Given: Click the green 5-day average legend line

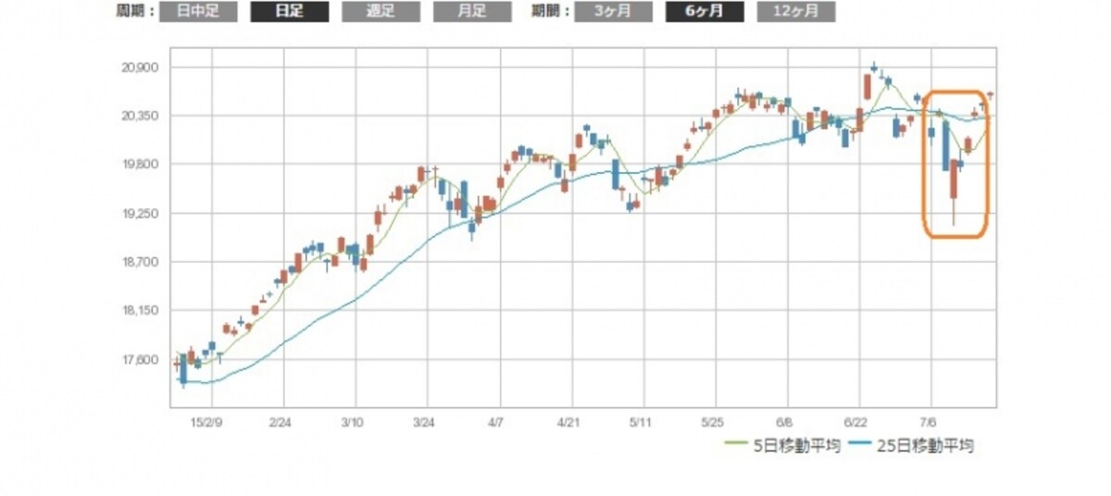Looking at the screenshot, I should (738, 446).
